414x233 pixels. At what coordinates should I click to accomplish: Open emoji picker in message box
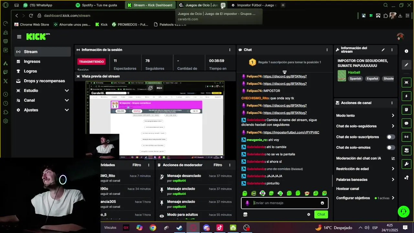point(322,203)
